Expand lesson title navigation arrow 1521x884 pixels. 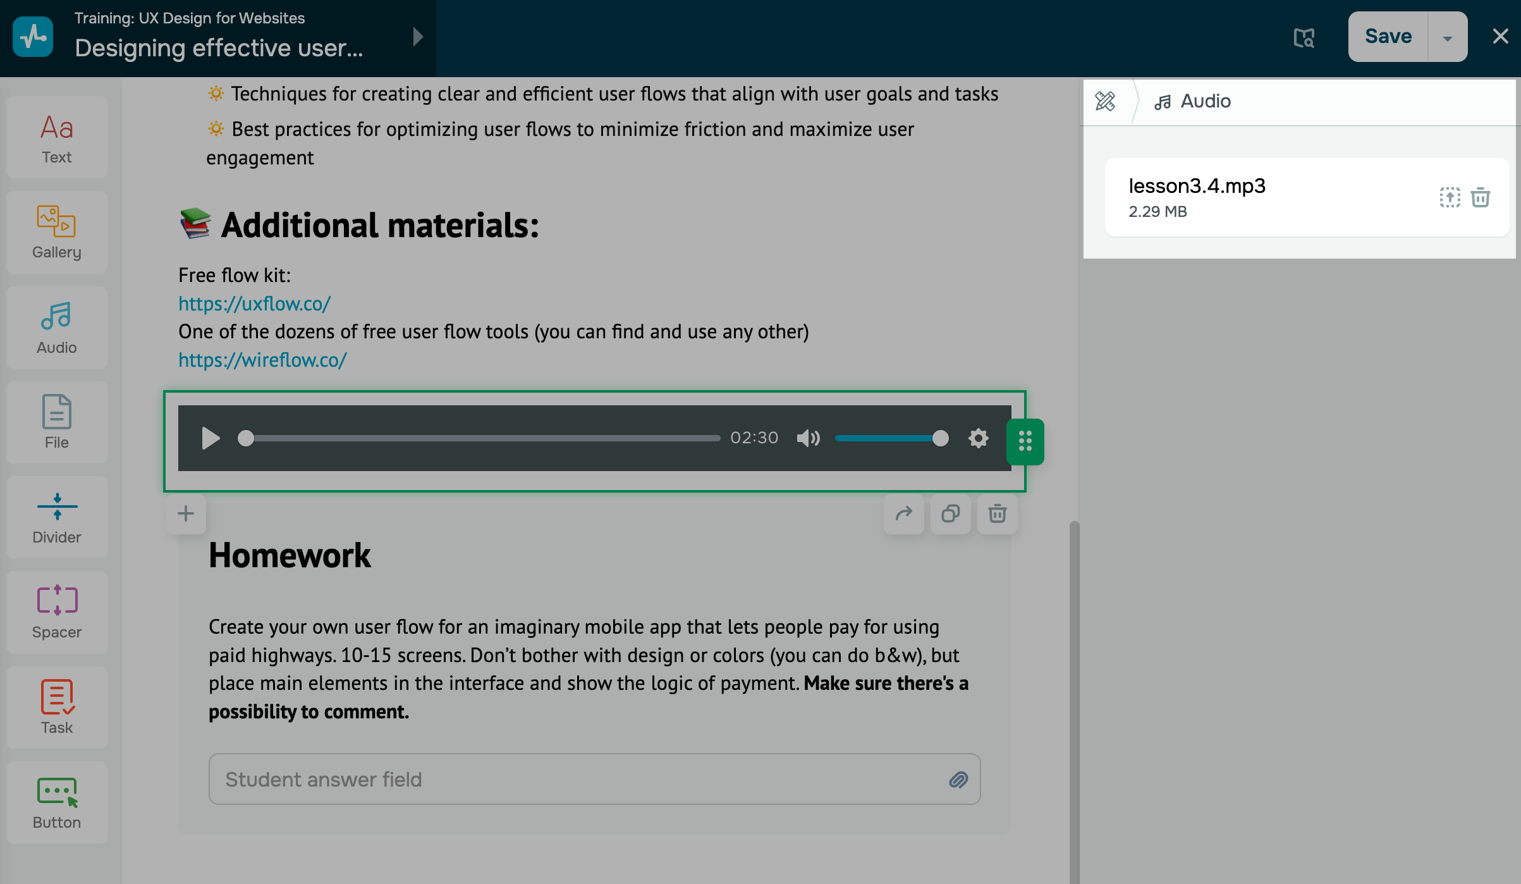click(x=417, y=37)
